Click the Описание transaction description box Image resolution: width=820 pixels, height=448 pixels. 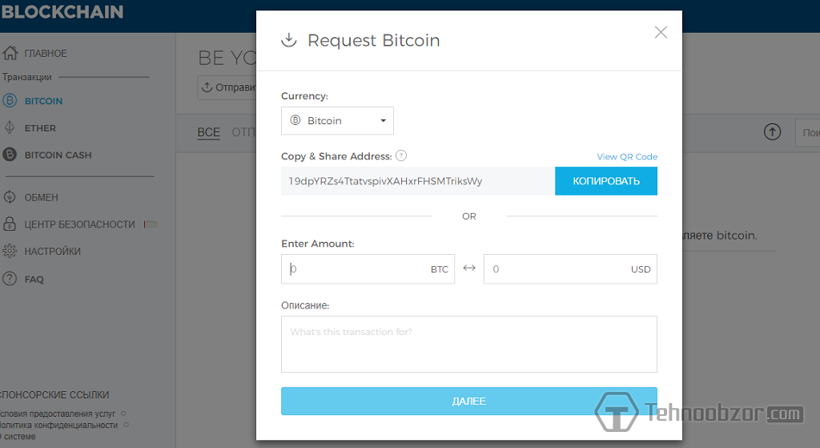pos(469,345)
